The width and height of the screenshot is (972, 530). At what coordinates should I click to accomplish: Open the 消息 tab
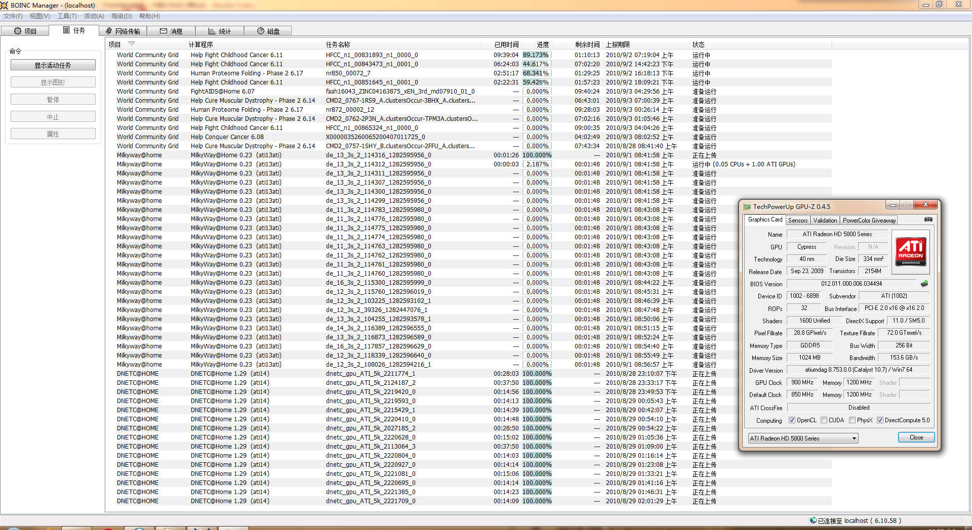click(x=171, y=31)
